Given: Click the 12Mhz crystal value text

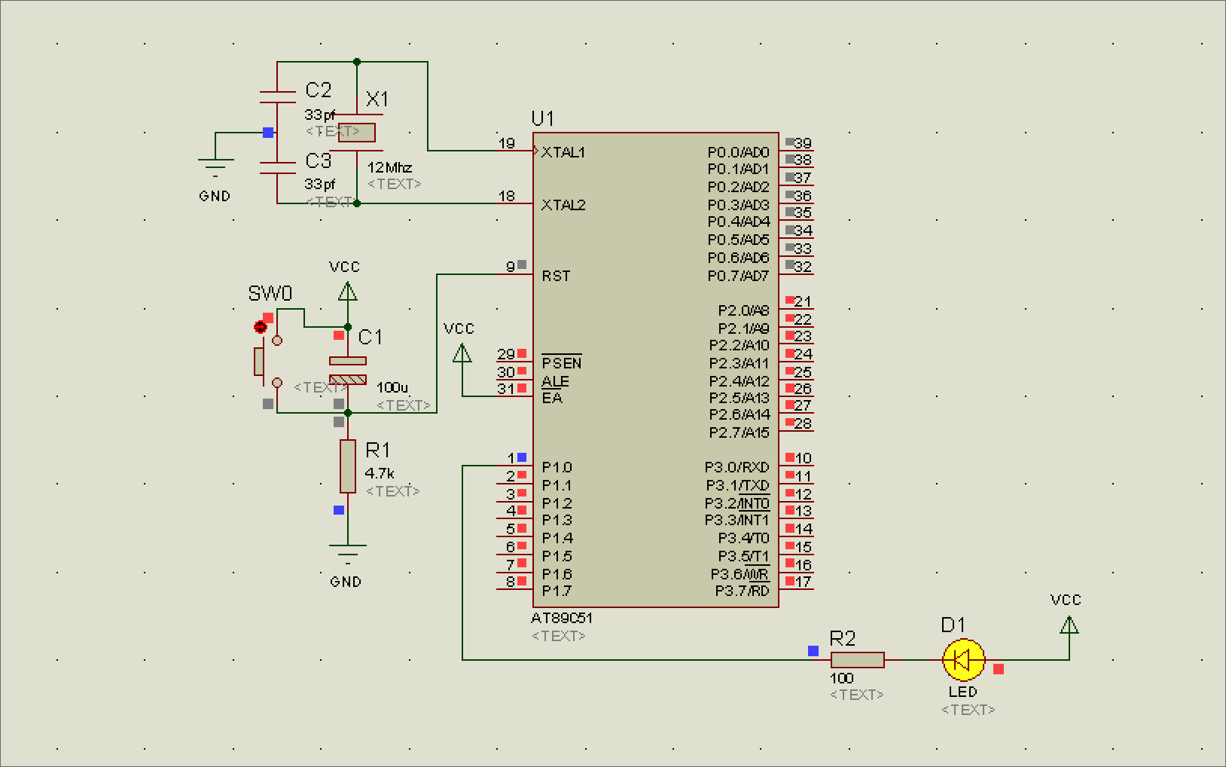Looking at the screenshot, I should (389, 167).
